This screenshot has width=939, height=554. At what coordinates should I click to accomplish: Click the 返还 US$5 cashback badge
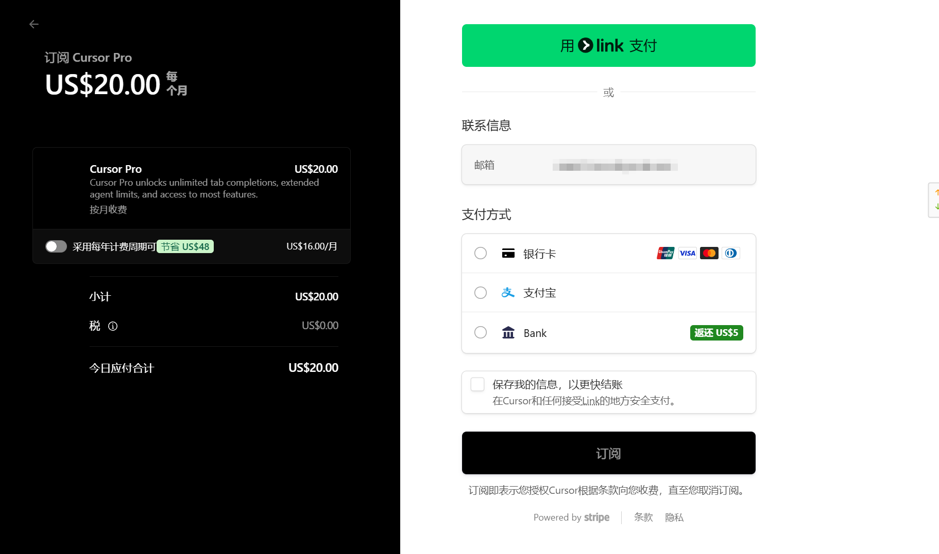[x=716, y=333]
